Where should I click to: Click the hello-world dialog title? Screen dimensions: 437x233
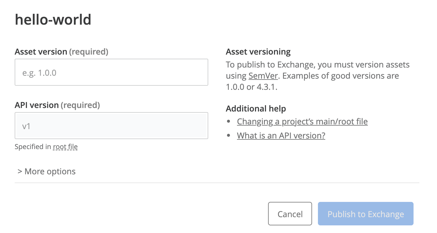click(53, 19)
